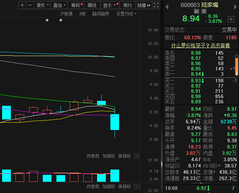
Task: Open the 叠加 overlay dropdown
Action: 59,5
